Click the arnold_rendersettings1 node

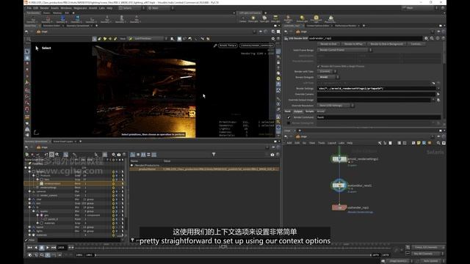point(339,159)
